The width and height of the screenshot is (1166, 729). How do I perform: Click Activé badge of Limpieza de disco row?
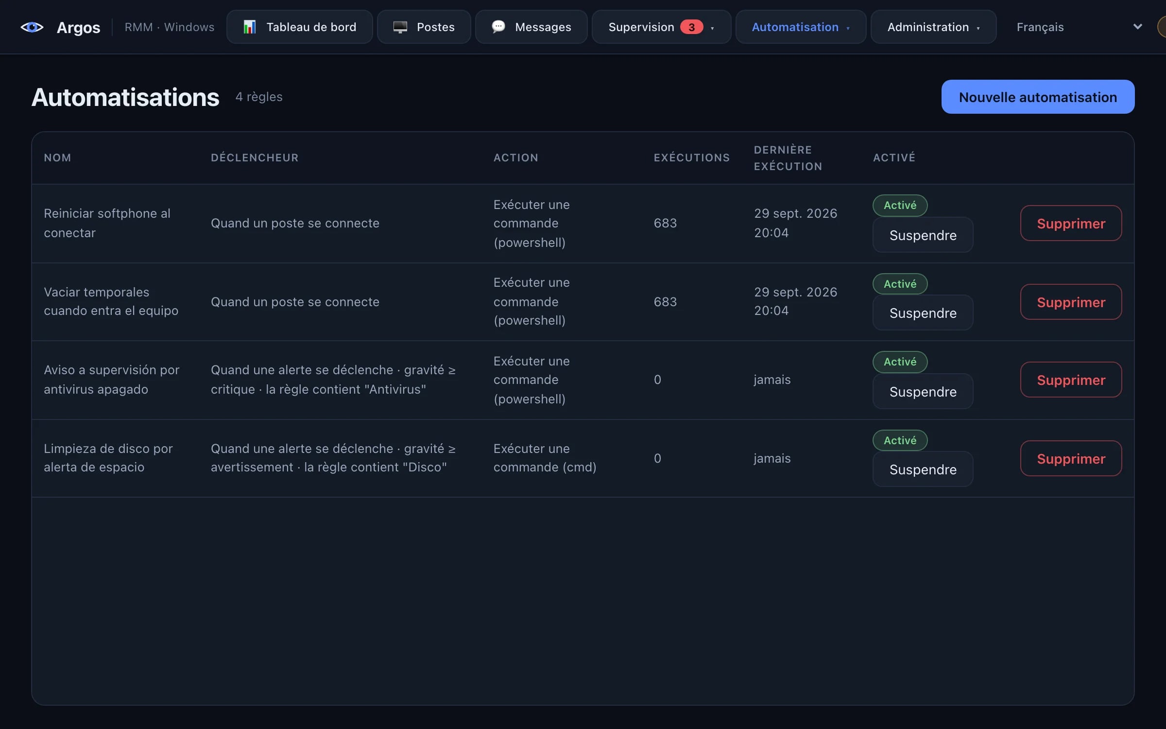(x=900, y=441)
